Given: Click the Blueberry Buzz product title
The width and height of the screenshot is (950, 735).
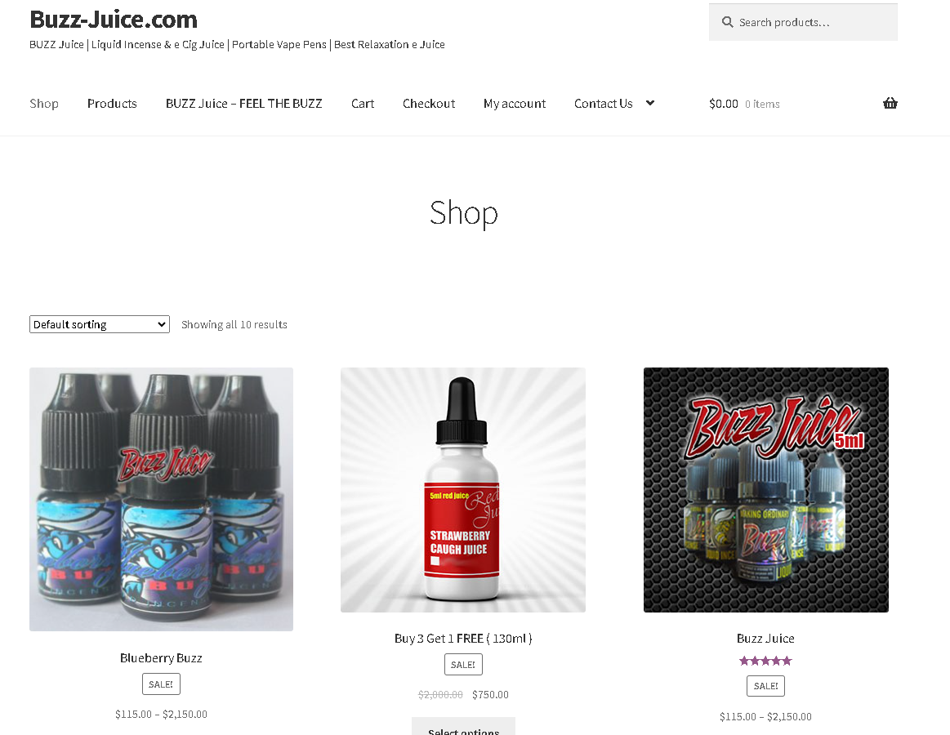Looking at the screenshot, I should click(161, 658).
